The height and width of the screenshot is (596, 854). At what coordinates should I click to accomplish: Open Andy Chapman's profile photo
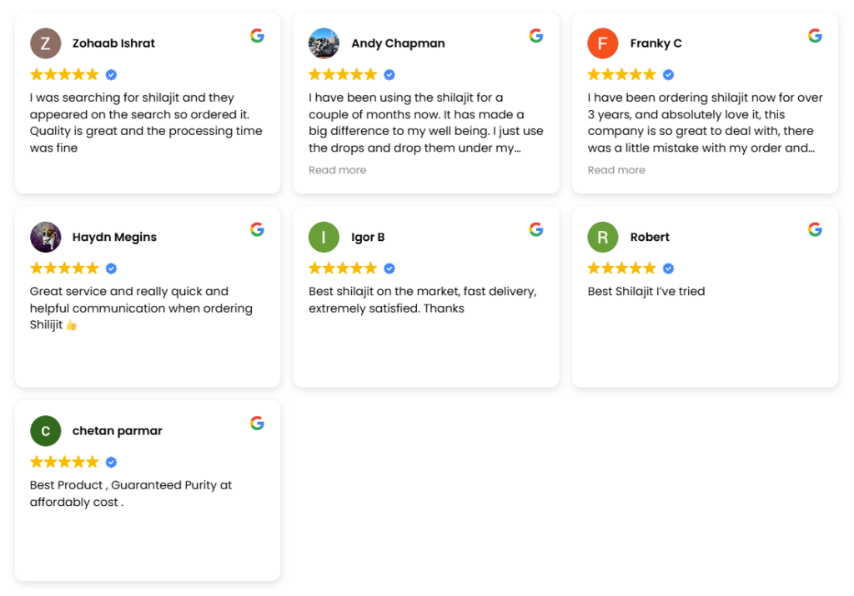pos(324,43)
